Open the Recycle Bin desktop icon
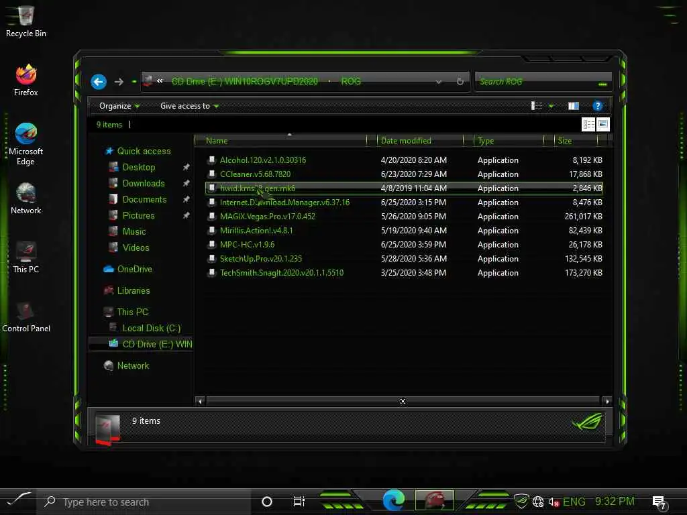Image resolution: width=687 pixels, height=515 pixels. point(26,21)
